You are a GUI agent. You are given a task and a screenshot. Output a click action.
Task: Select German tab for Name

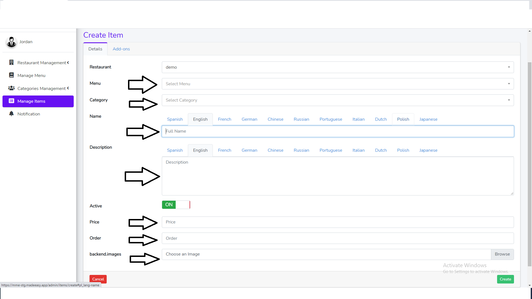click(x=249, y=119)
